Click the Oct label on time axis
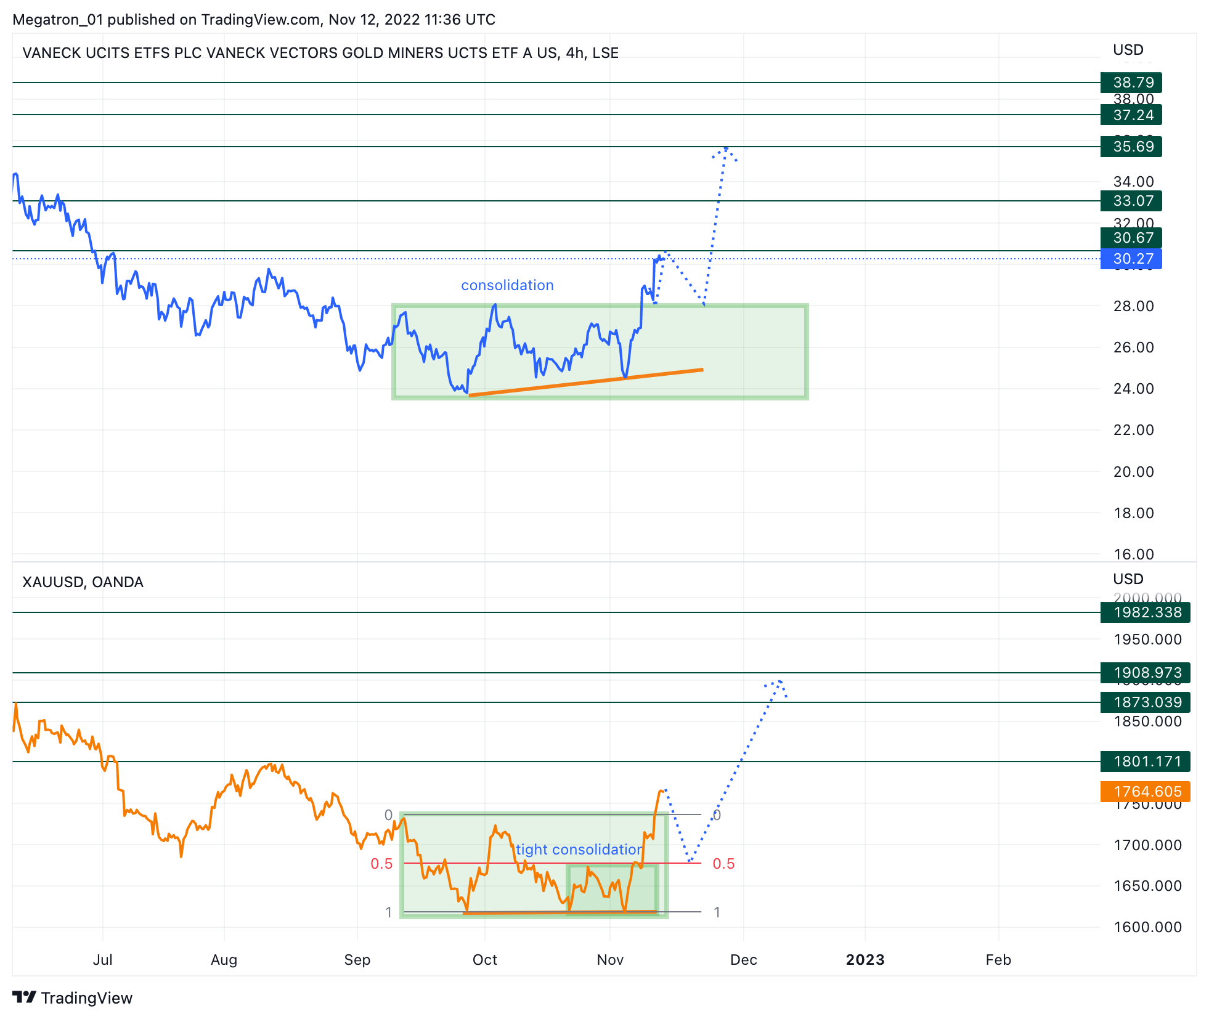 click(x=485, y=960)
